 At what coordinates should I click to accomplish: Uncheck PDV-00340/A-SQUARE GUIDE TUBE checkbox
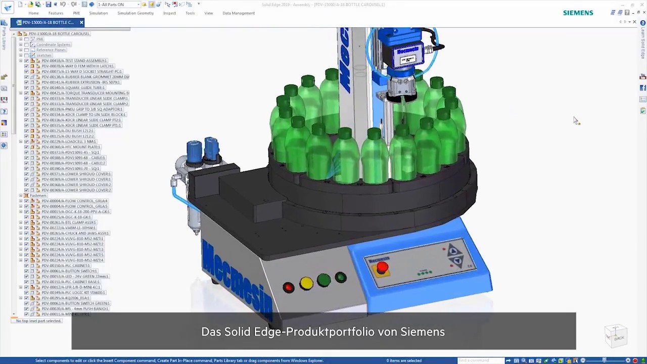(x=26, y=87)
